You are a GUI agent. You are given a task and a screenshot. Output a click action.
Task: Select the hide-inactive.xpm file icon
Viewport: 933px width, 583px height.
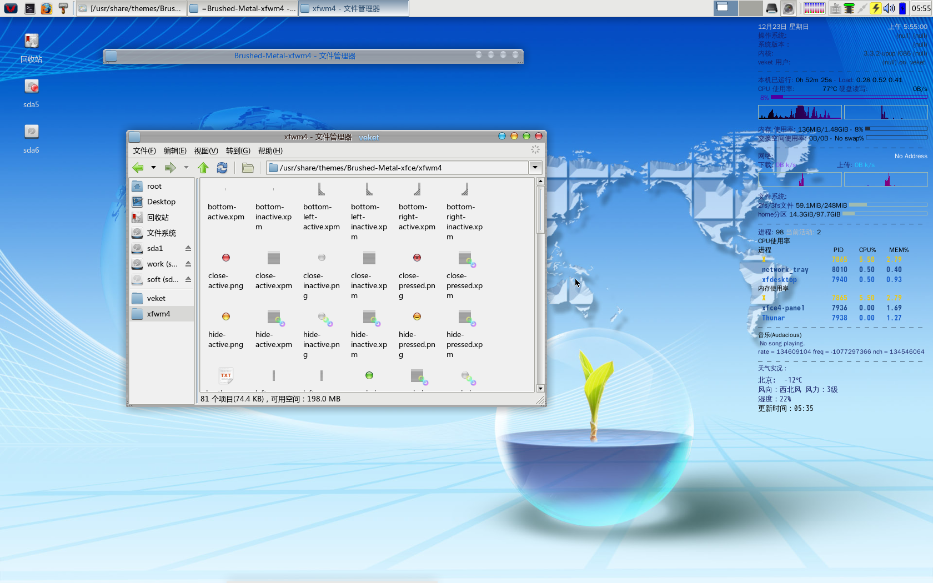[370, 318]
